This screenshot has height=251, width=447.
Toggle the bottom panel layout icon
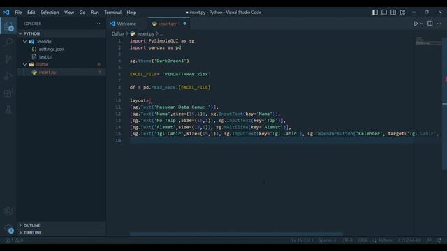[384, 13]
